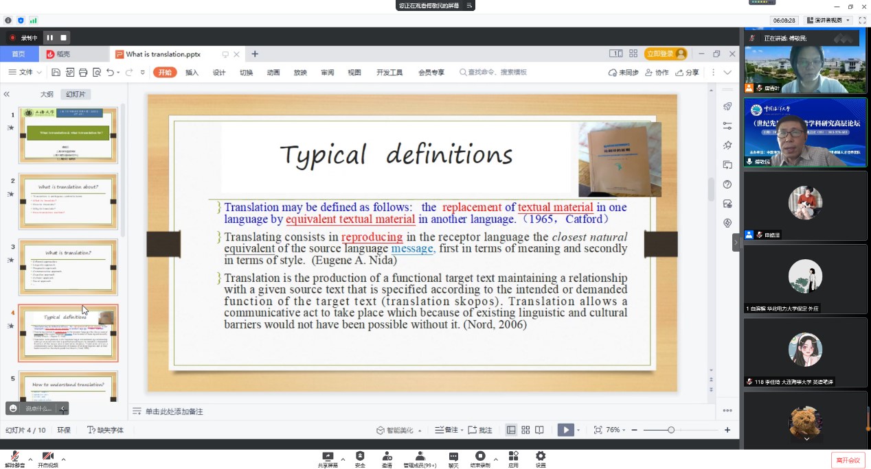Expand the quick access toolbar dropdown
Screen dimensions: 871x469
point(143,73)
